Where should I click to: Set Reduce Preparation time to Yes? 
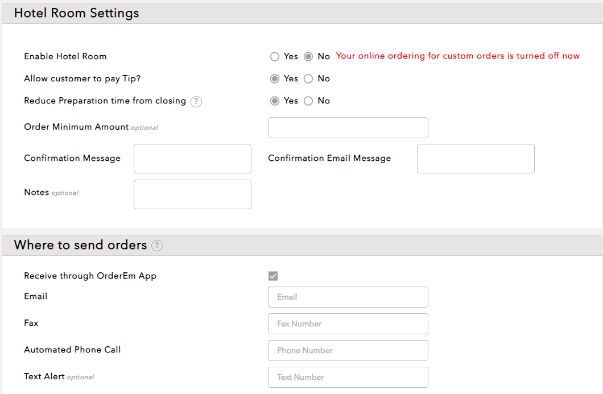(x=275, y=101)
